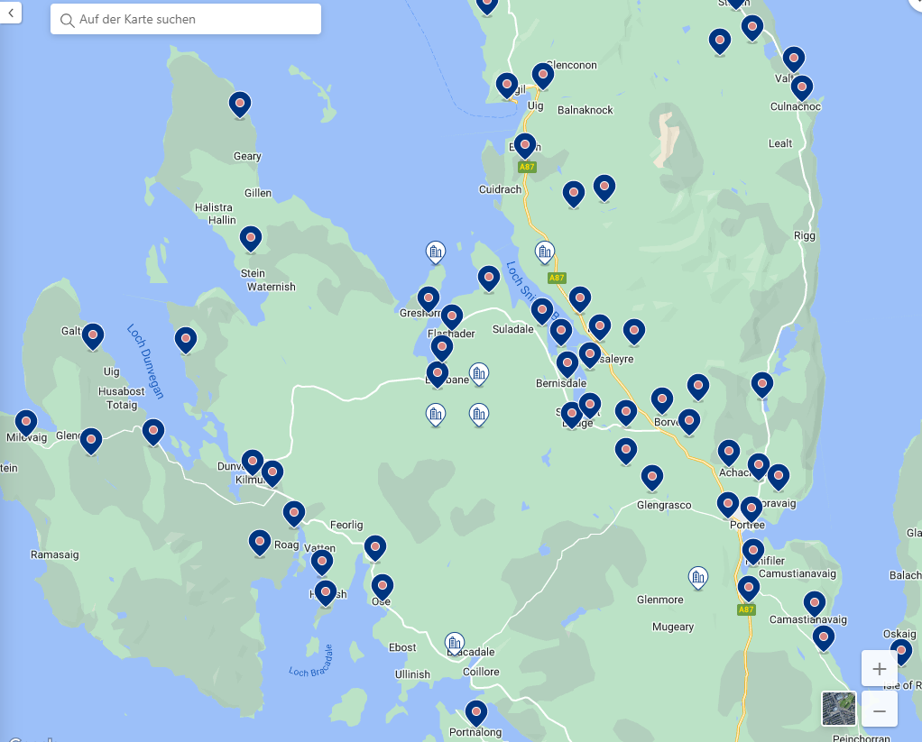Select the map pin north of Geary
922x742 pixels.
point(240,105)
